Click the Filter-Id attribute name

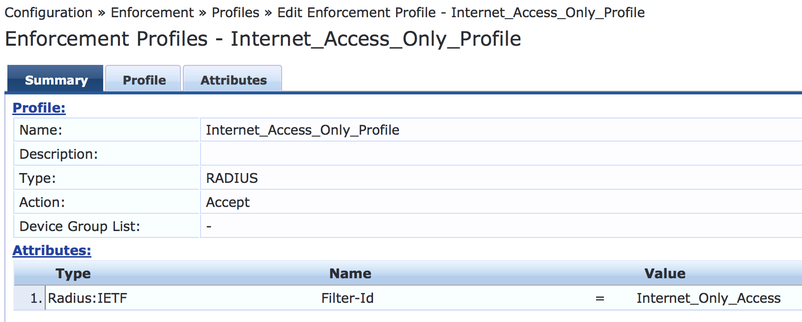pos(347,298)
